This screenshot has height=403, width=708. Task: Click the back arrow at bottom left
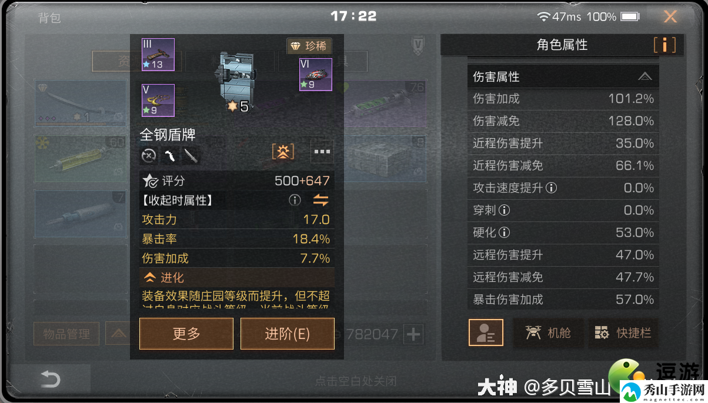tap(50, 380)
